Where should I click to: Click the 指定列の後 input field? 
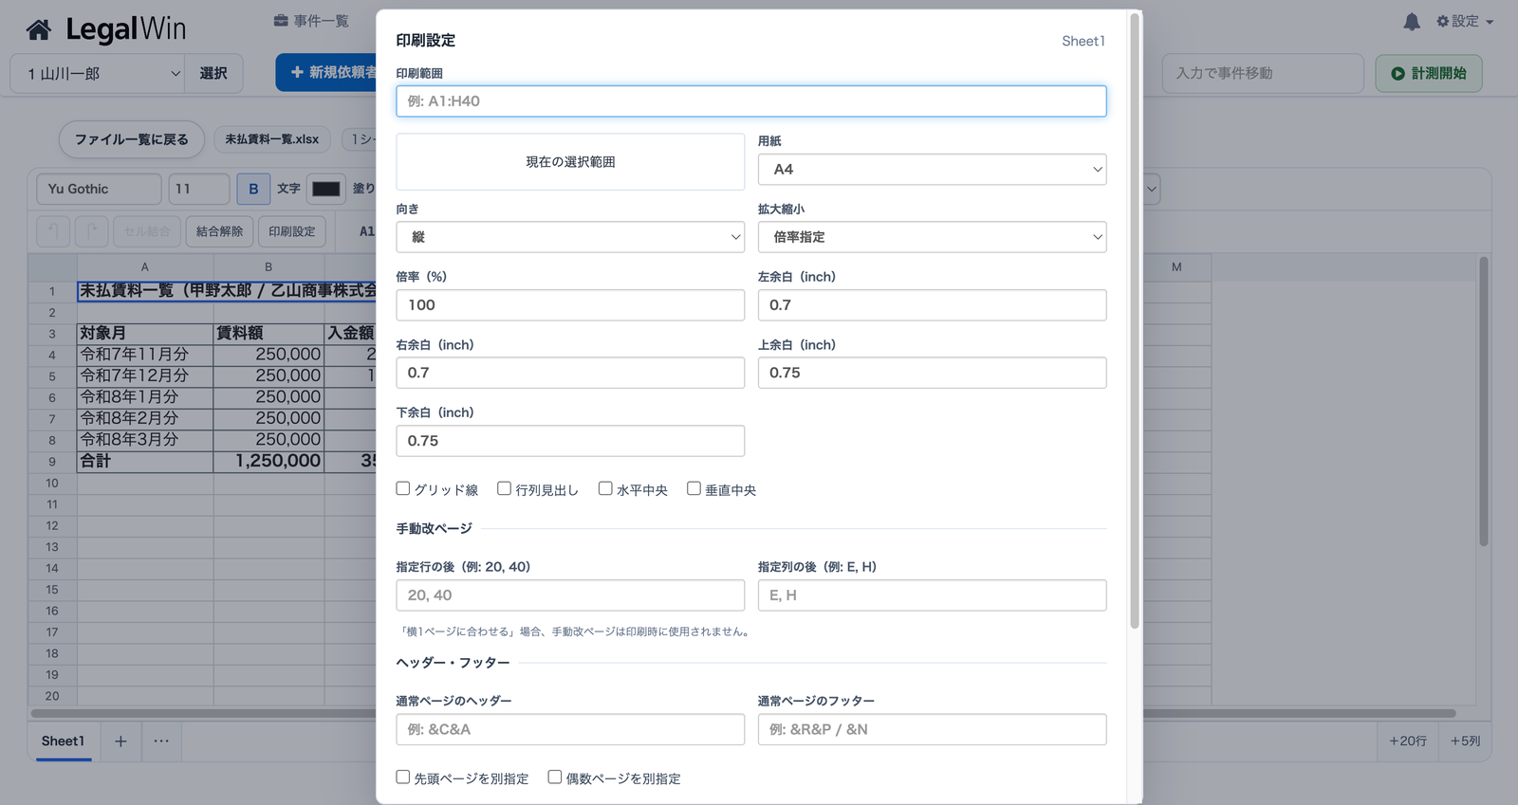tap(932, 595)
